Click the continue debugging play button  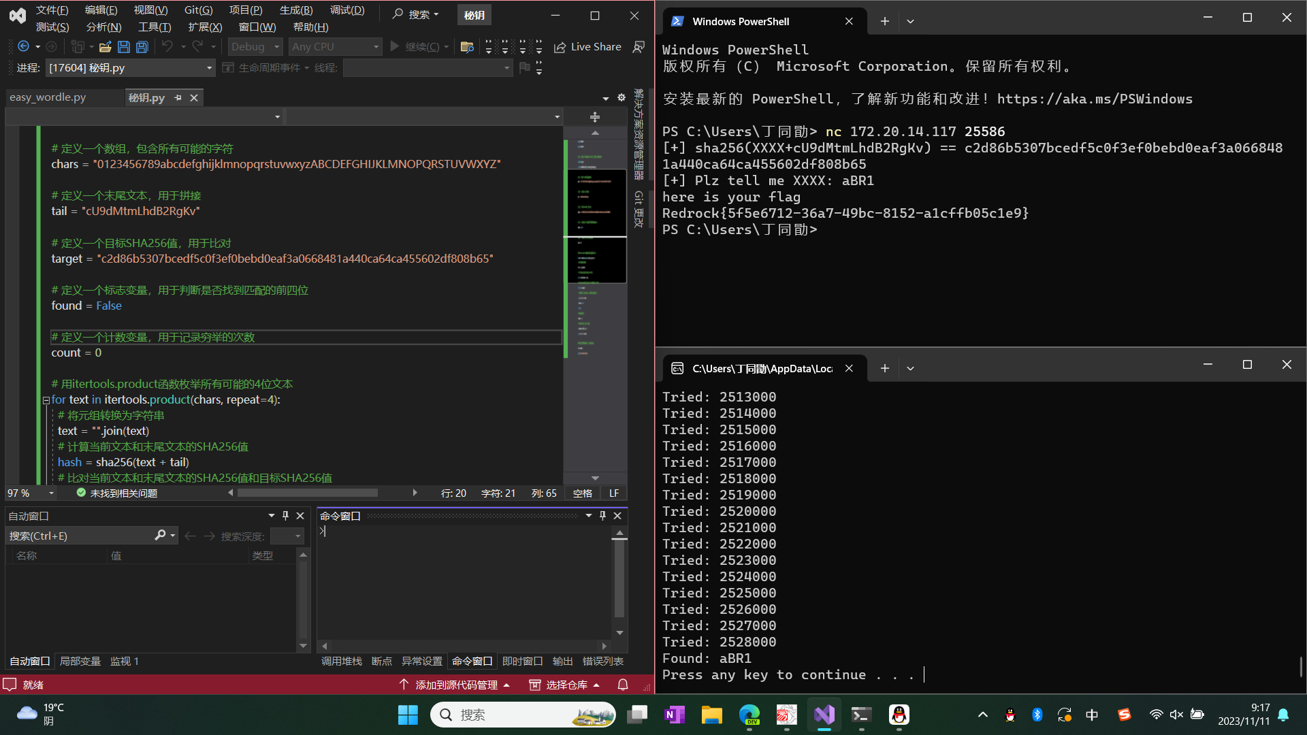tap(394, 46)
